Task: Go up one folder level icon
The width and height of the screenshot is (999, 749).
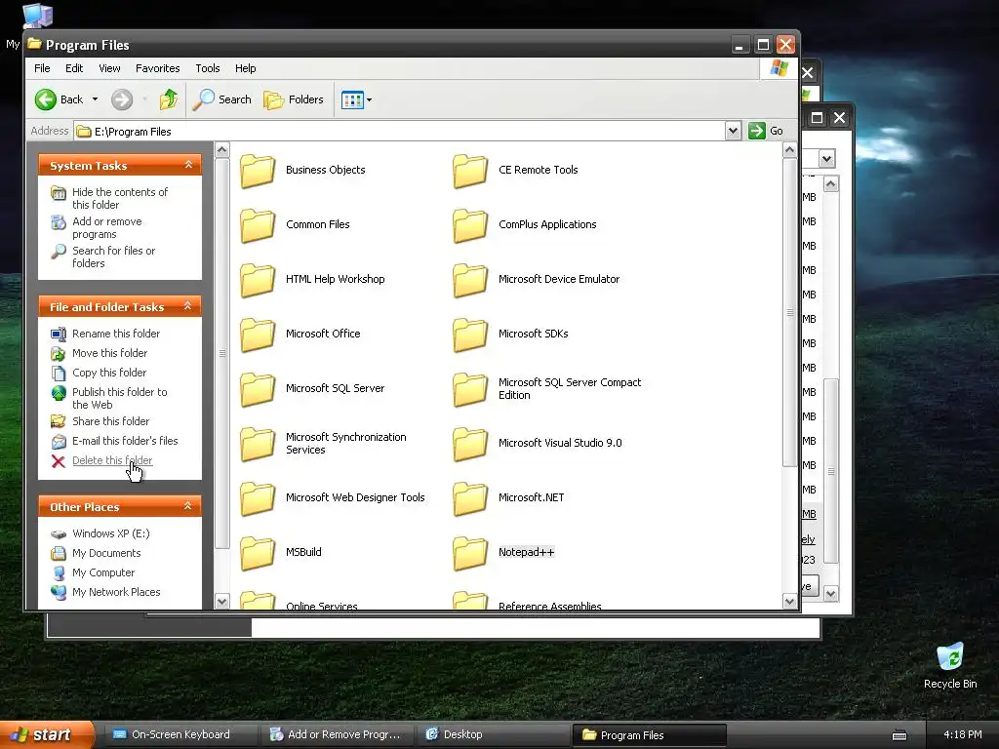Action: point(168,99)
